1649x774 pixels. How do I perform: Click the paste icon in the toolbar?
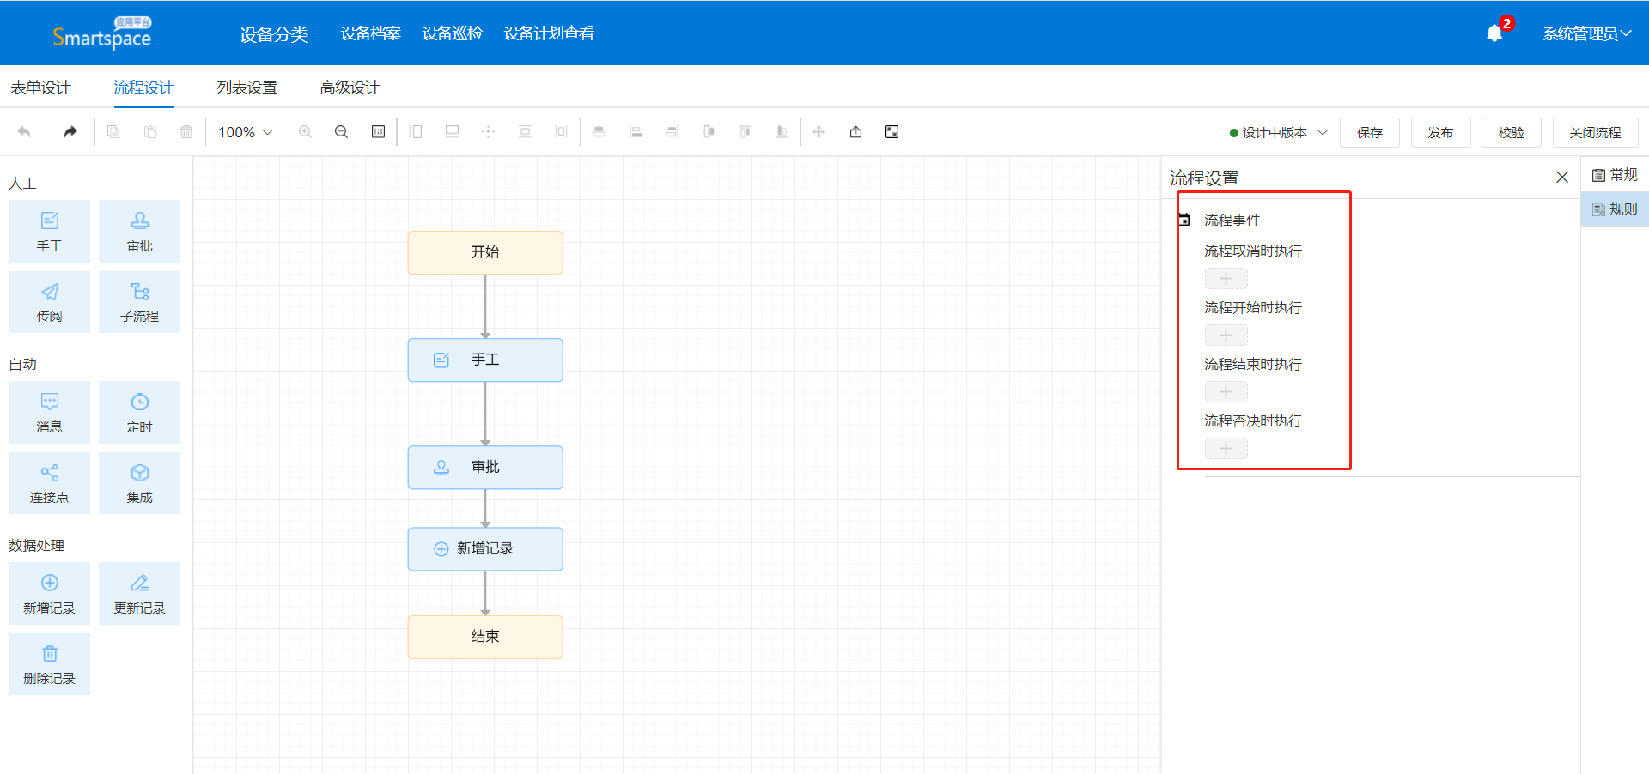150,132
